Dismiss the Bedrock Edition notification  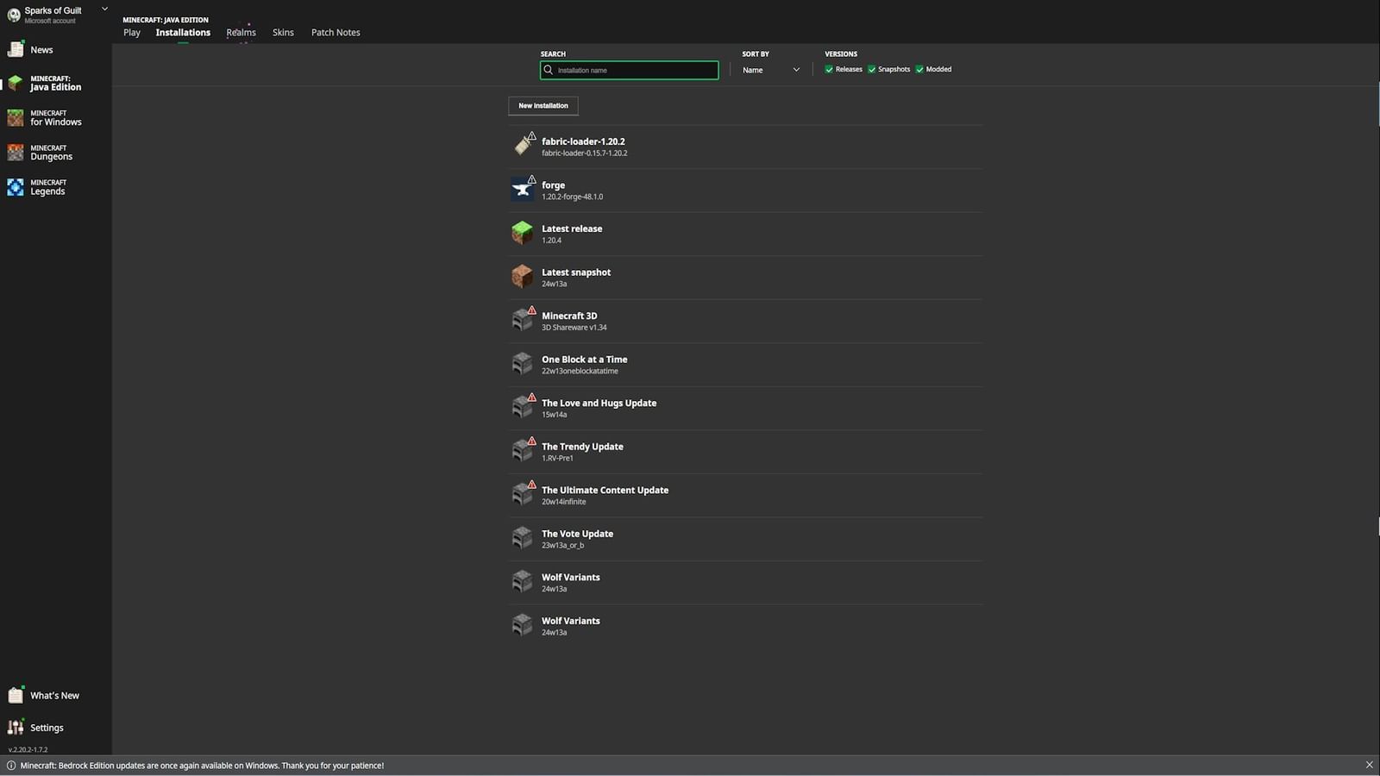click(x=1368, y=765)
